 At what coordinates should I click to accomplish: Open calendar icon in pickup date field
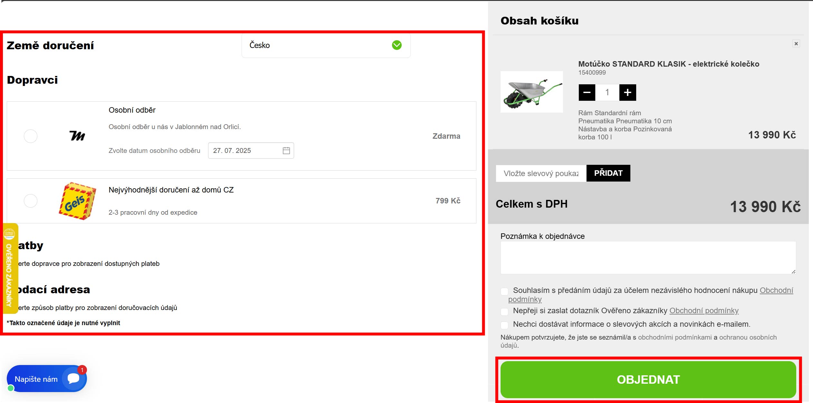click(286, 151)
